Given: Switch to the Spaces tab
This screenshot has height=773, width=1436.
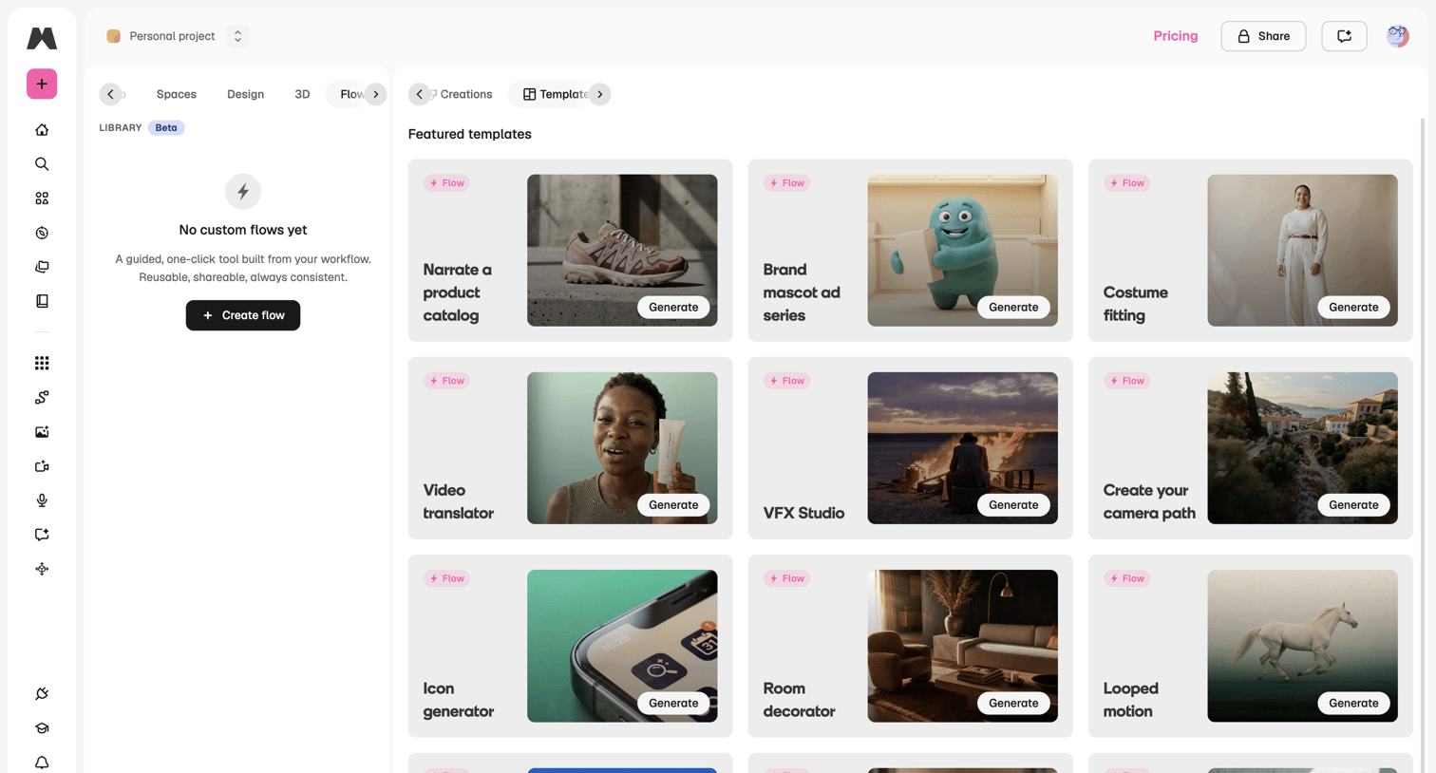Looking at the screenshot, I should [177, 94].
